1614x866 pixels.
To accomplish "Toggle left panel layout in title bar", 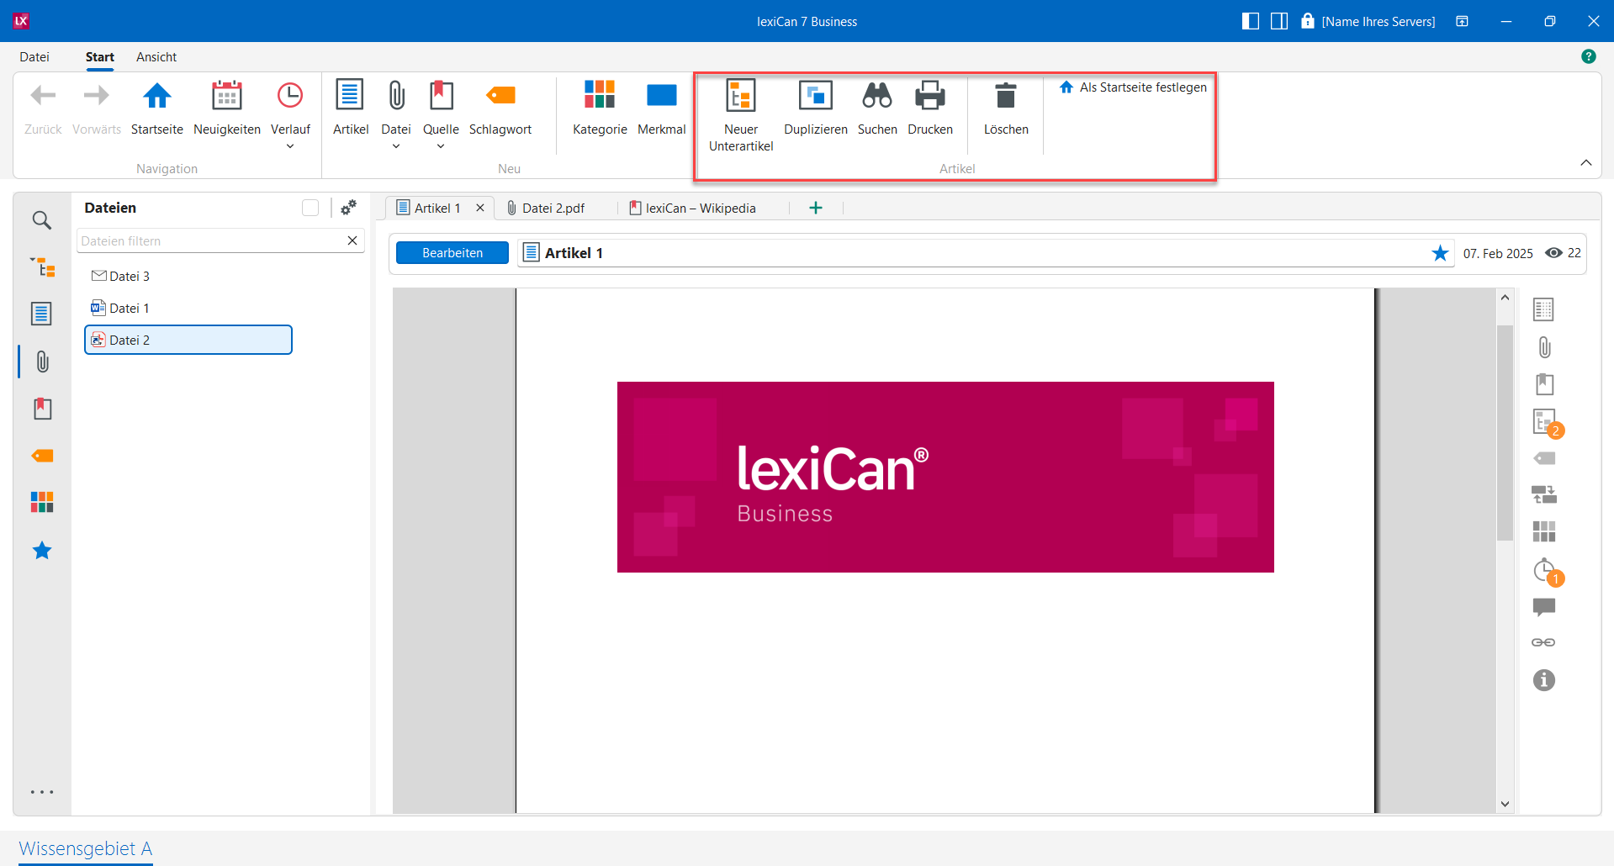I will point(1250,21).
